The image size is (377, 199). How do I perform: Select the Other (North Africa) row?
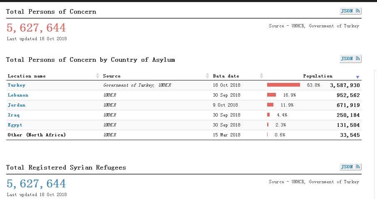[x=37, y=135]
